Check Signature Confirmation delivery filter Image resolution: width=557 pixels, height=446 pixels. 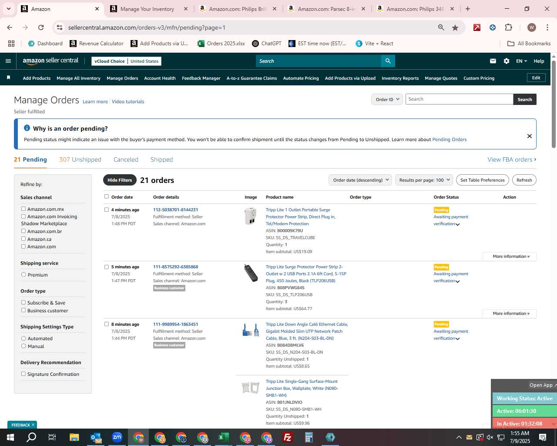click(23, 374)
